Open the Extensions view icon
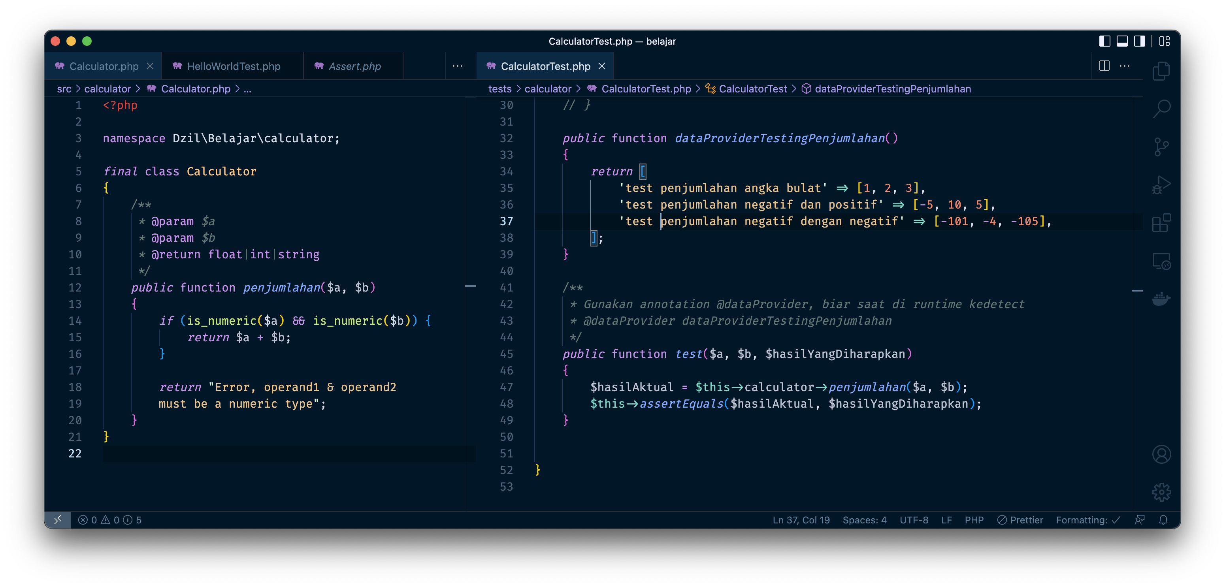 tap(1161, 223)
